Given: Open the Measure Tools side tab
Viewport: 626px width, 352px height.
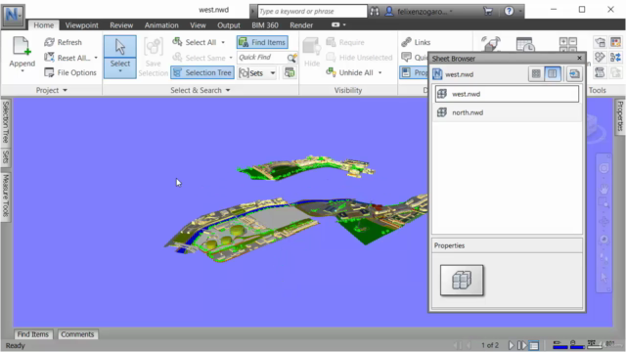Looking at the screenshot, I should [x=6, y=196].
